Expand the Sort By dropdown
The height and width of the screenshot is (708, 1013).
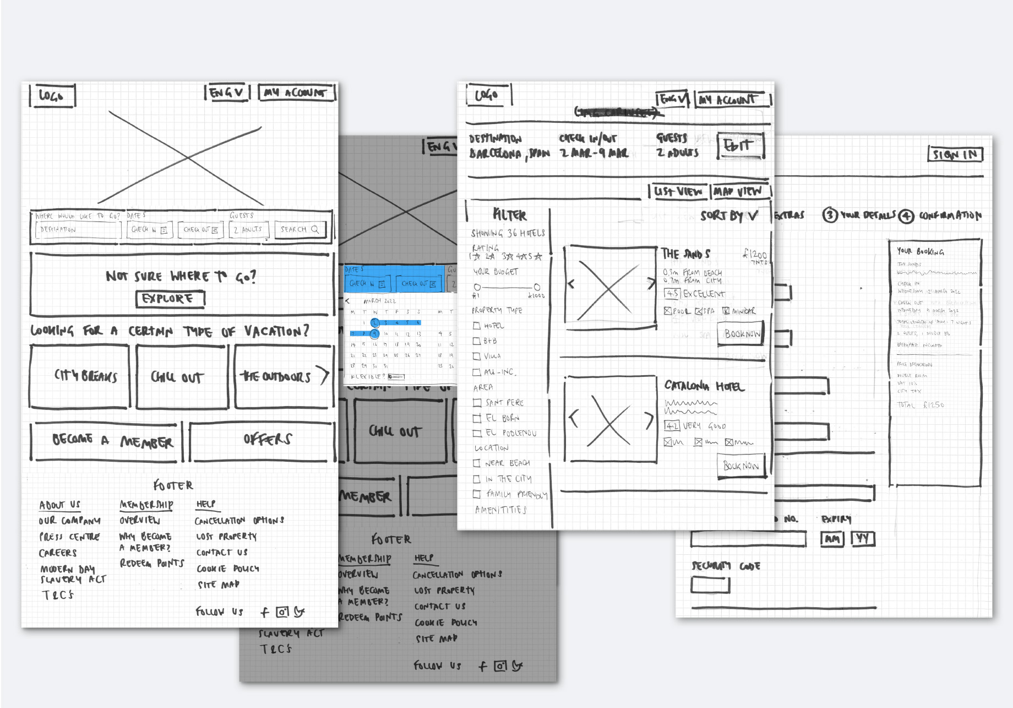click(729, 215)
